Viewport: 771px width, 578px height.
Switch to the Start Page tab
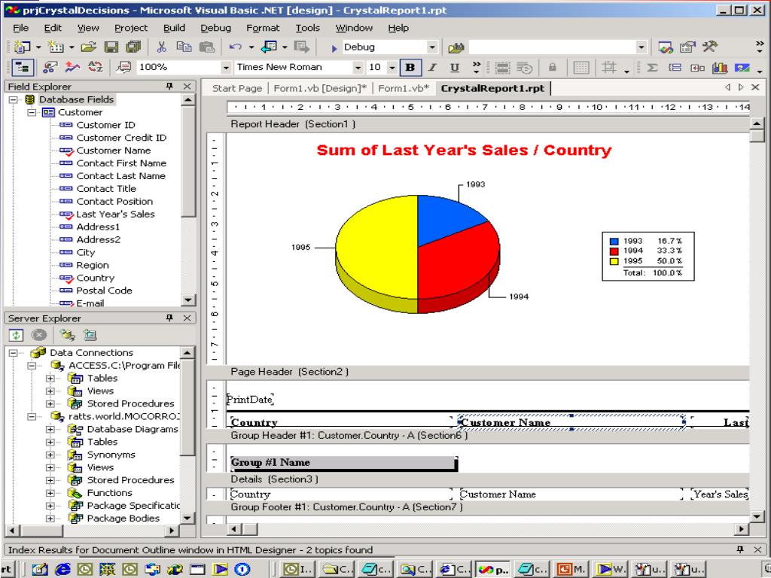(x=237, y=89)
